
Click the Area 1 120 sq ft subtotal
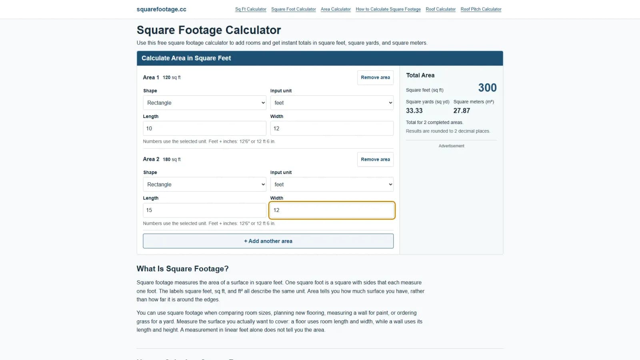pos(172,78)
